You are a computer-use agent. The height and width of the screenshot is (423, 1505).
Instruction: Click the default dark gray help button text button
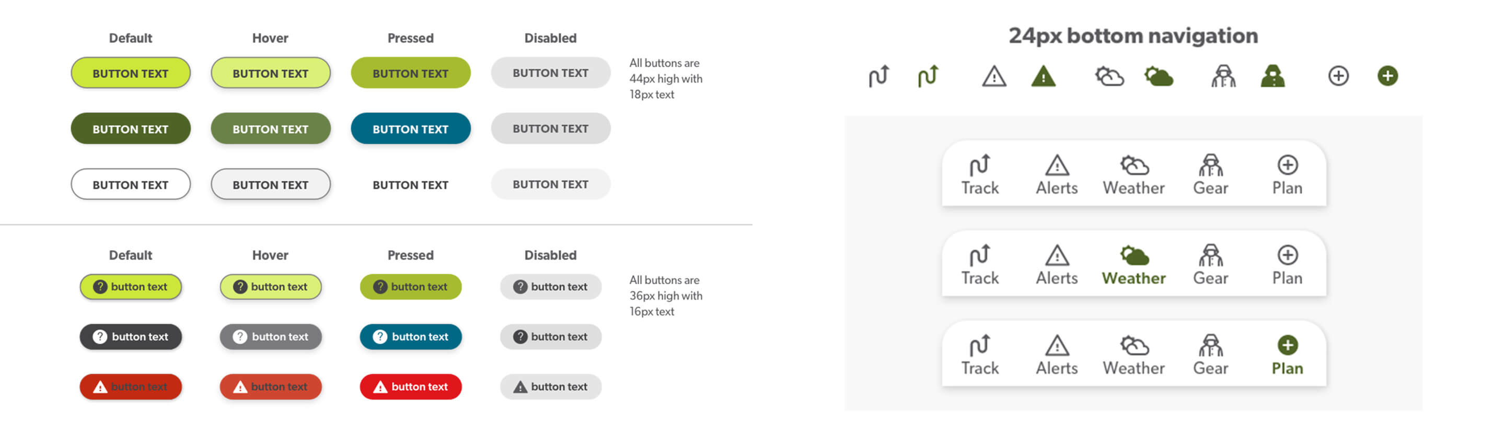click(130, 336)
